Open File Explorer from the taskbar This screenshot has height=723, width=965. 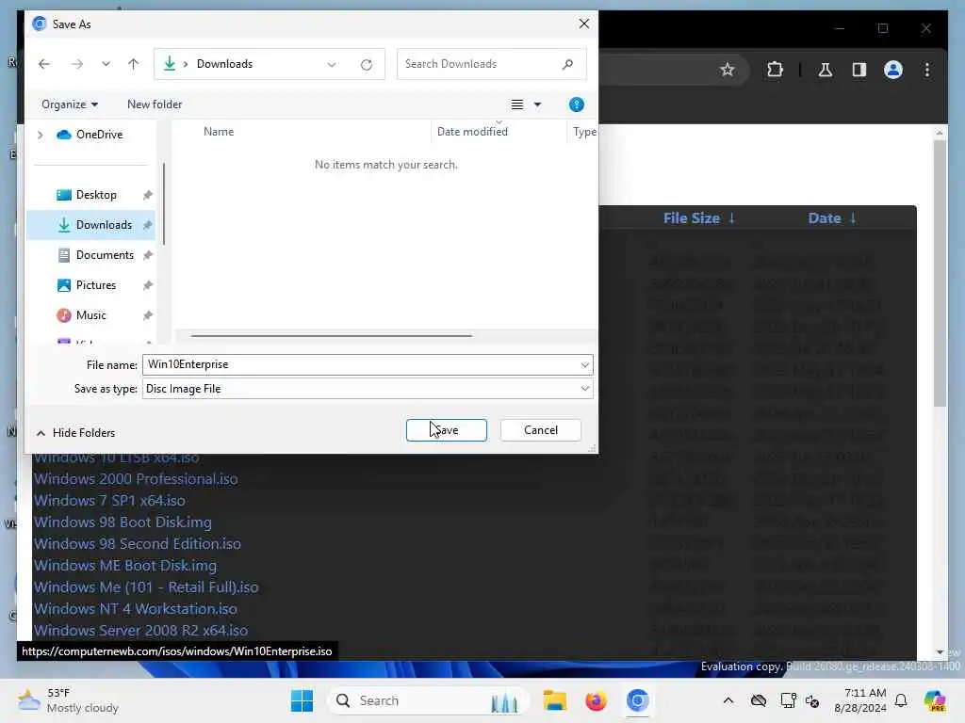pos(554,700)
